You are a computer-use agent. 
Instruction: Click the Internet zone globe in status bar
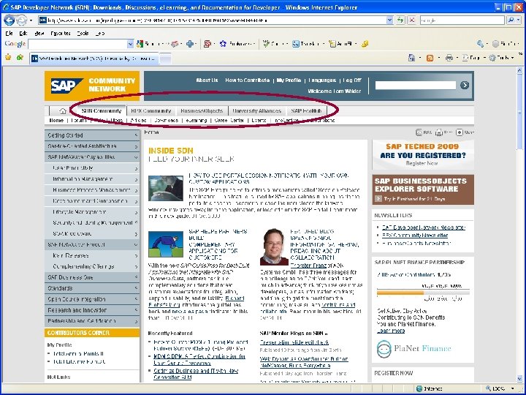point(419,388)
